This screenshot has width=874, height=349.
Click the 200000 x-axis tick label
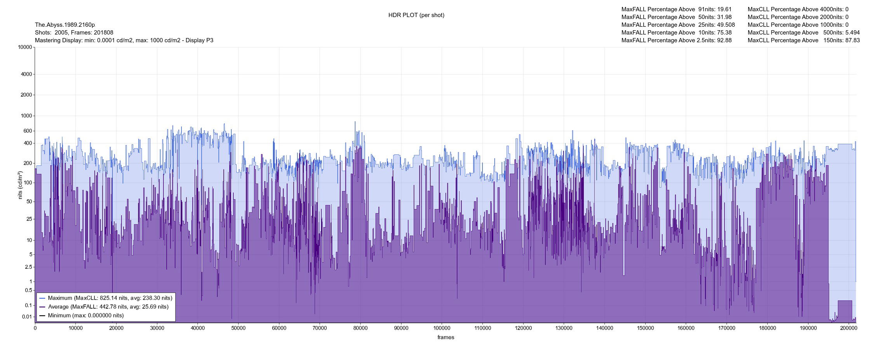(x=849, y=328)
